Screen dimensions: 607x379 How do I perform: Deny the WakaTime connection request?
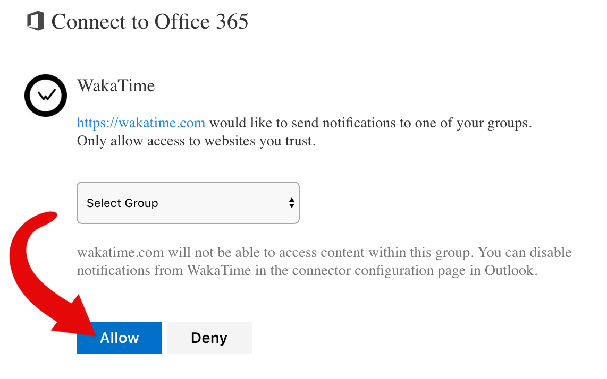tap(209, 338)
